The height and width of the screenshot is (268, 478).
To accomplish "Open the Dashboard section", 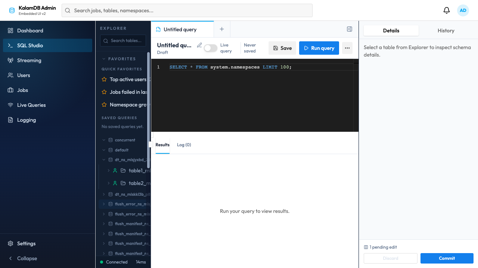I will click(31, 31).
